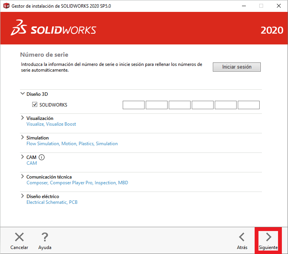Click the Visualización label text
The width and height of the screenshot is (288, 254).
pos(40,118)
